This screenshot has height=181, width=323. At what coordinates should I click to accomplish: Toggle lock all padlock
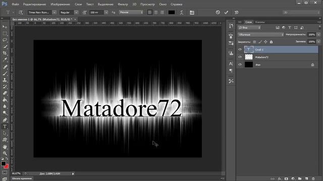[x=272, y=42]
